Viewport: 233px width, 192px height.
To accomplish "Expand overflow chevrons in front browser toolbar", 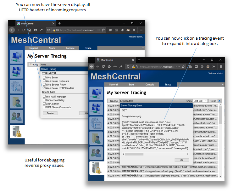I will tap(214, 66).
